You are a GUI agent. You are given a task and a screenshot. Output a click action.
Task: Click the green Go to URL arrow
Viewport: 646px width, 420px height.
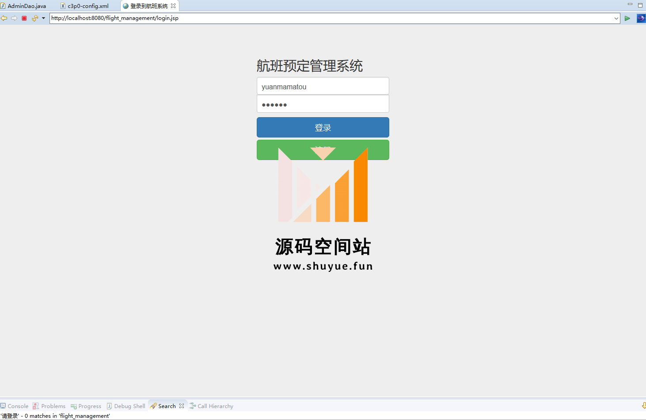627,18
